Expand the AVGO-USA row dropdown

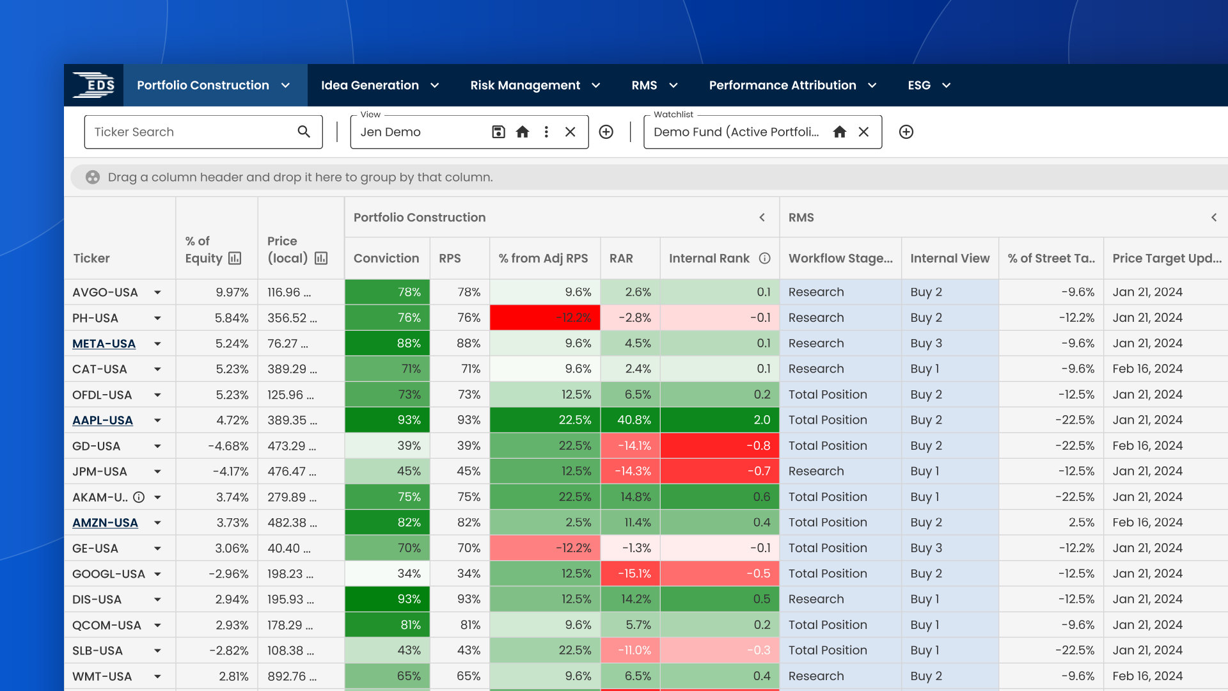(x=157, y=292)
